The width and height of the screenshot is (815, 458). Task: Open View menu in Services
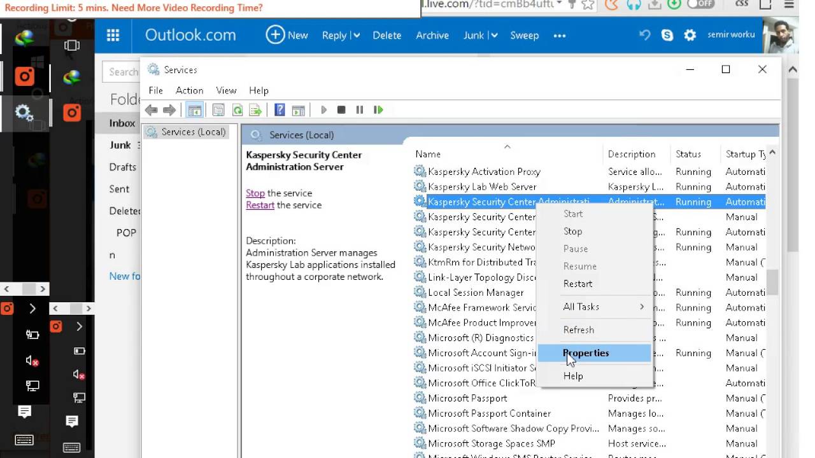[226, 90]
